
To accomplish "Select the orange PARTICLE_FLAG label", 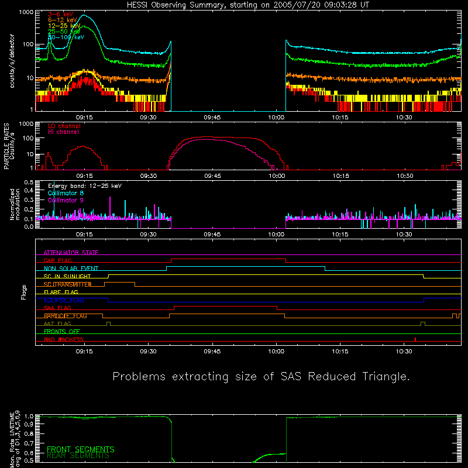I will pos(66,316).
